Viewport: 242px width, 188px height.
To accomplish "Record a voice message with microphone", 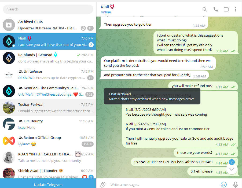I will 236,185.
